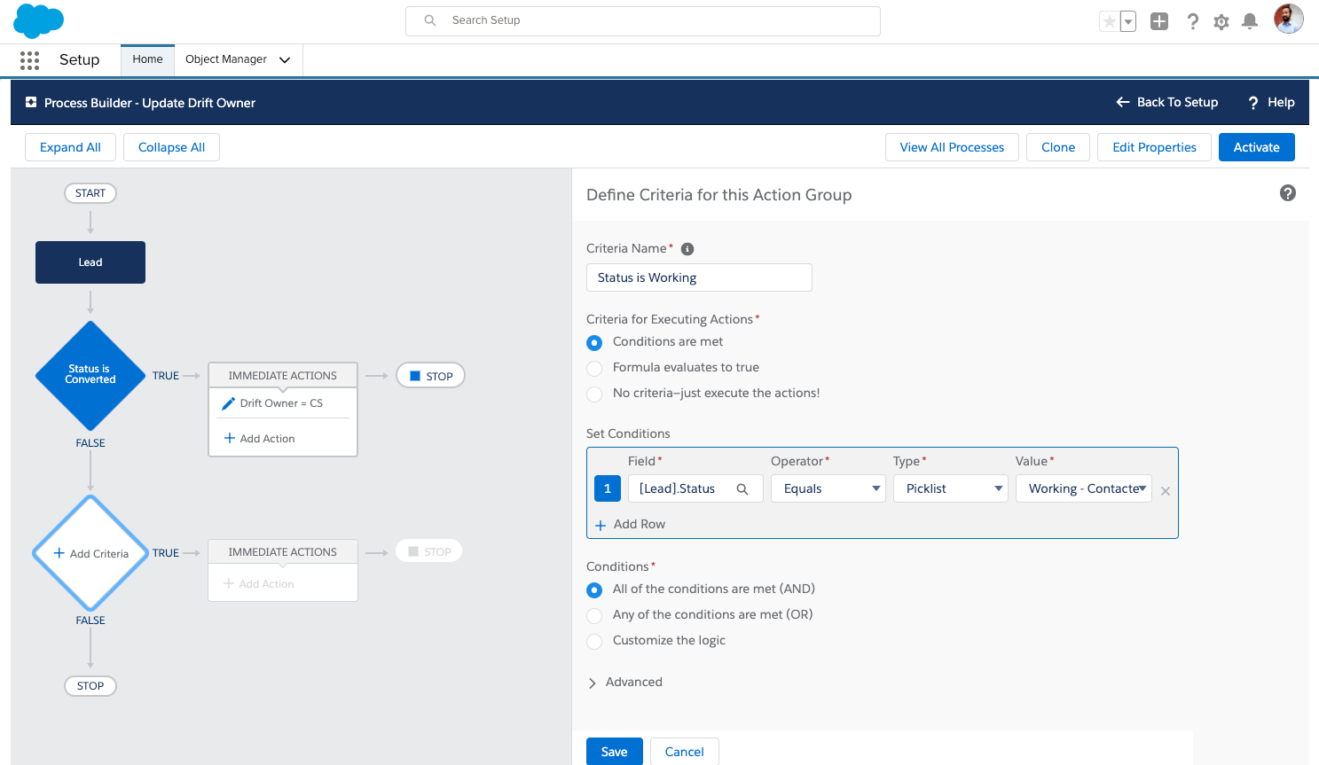Click the Criteria Name input field

(699, 277)
